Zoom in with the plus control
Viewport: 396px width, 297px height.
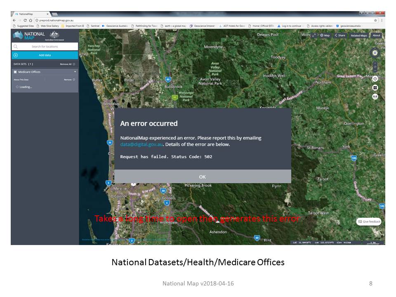[x=375, y=63]
